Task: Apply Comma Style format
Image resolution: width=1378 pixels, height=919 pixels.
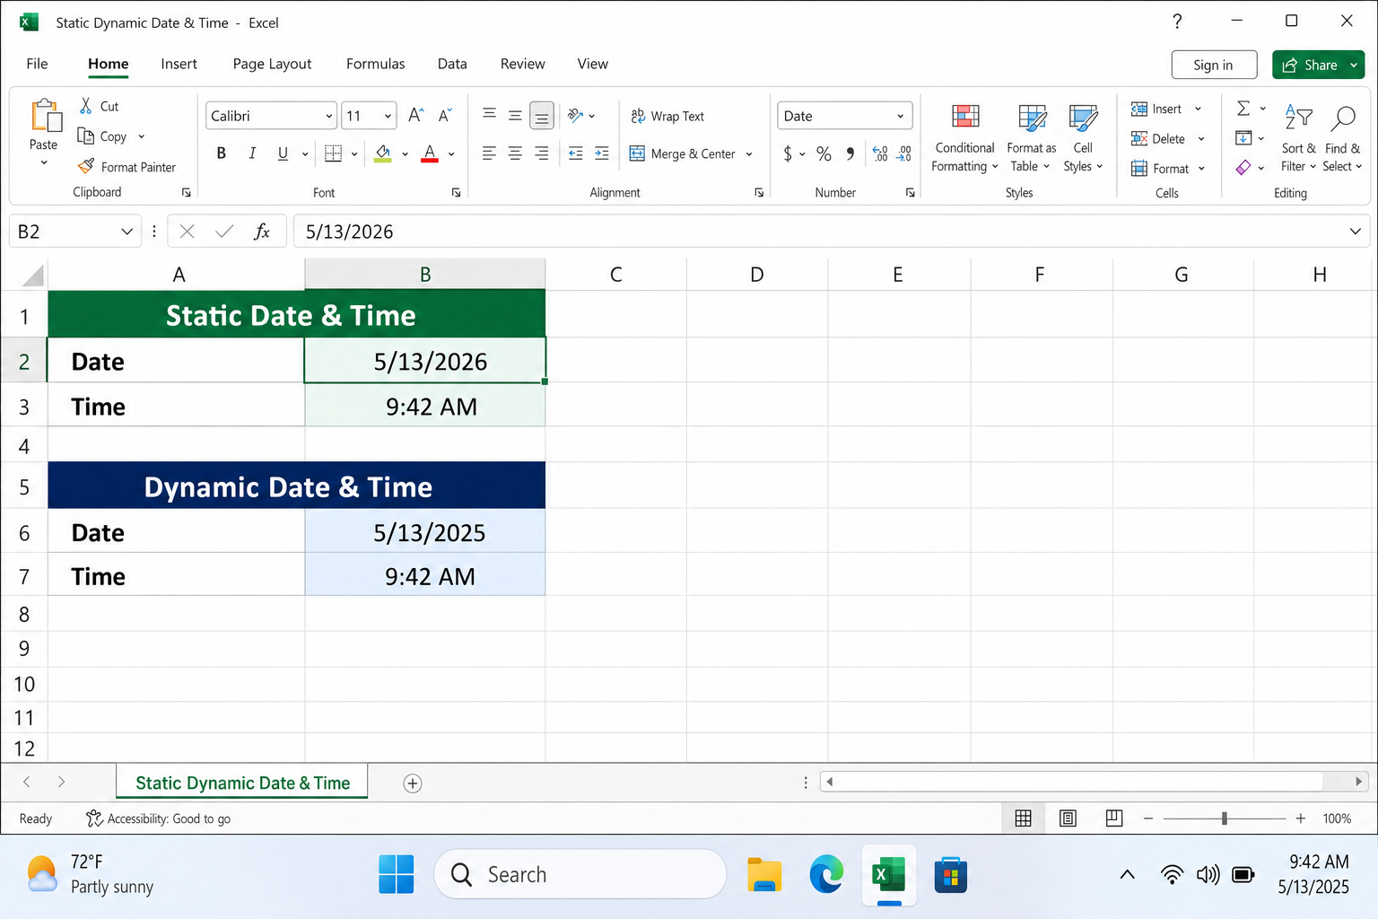Action: point(850,153)
